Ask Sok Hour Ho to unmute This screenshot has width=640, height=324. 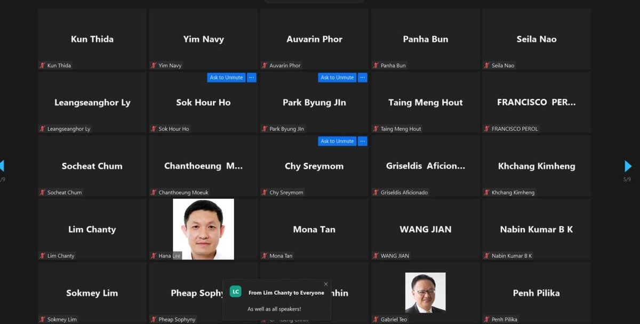[x=226, y=77]
